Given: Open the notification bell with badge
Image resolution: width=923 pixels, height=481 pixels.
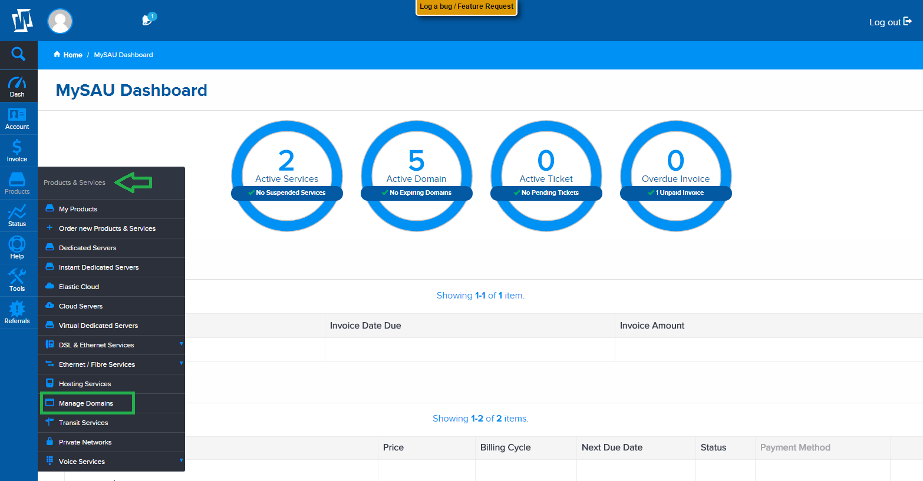Looking at the screenshot, I should (148, 20).
